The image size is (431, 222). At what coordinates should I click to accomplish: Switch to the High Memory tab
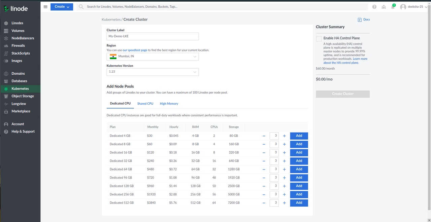click(169, 104)
